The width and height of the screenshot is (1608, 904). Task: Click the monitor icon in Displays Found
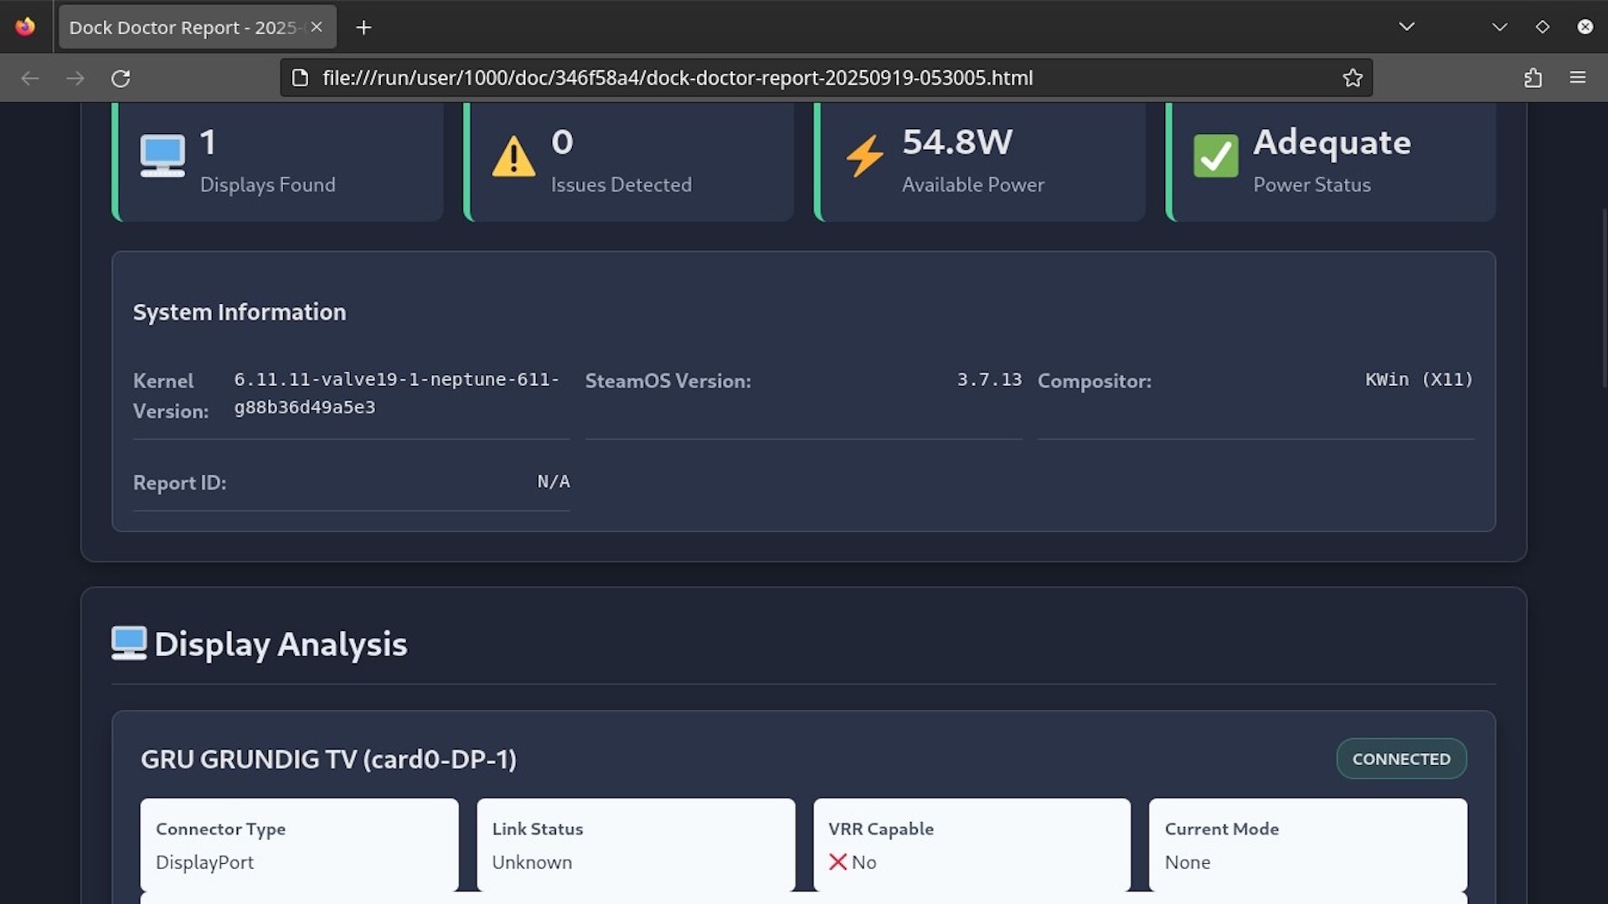(162, 156)
